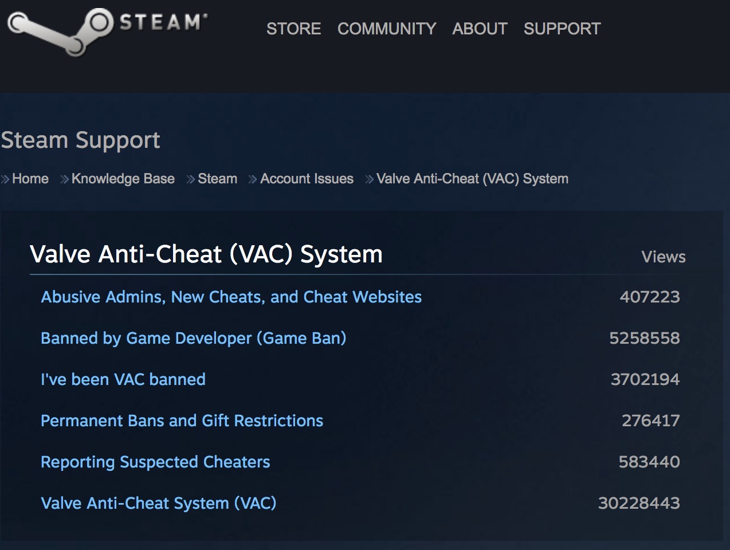Go to the ABOUT page
The height and width of the screenshot is (550, 730).
click(480, 29)
